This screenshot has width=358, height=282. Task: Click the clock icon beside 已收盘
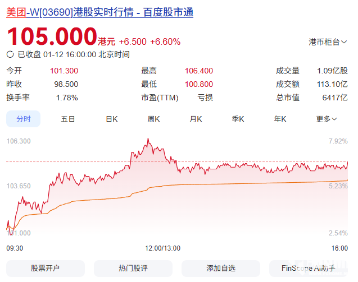[x=10, y=54]
